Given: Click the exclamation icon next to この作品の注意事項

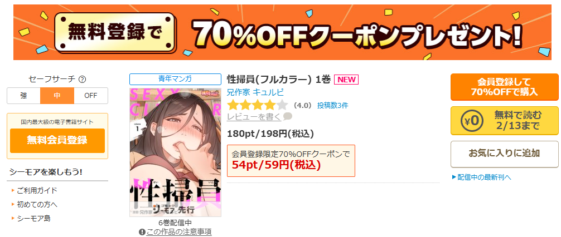Looking at the screenshot, I should pos(142,232).
